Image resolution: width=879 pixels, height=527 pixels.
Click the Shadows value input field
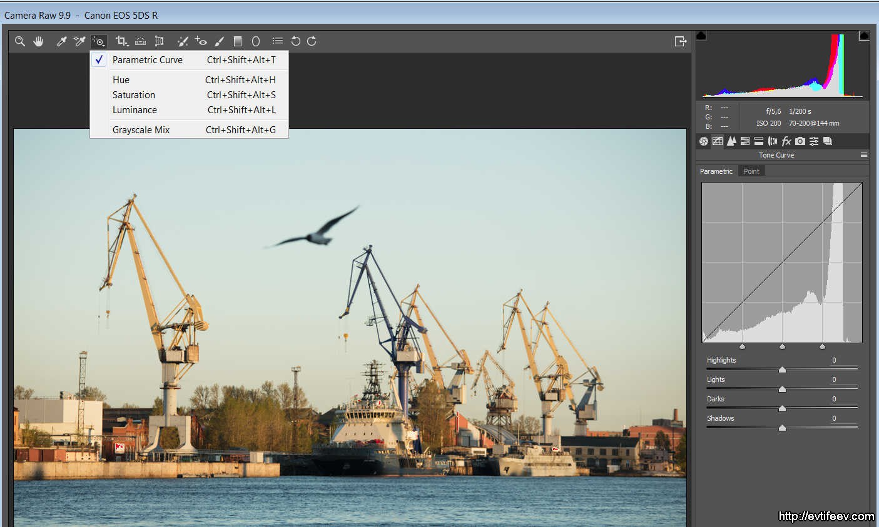(x=843, y=418)
